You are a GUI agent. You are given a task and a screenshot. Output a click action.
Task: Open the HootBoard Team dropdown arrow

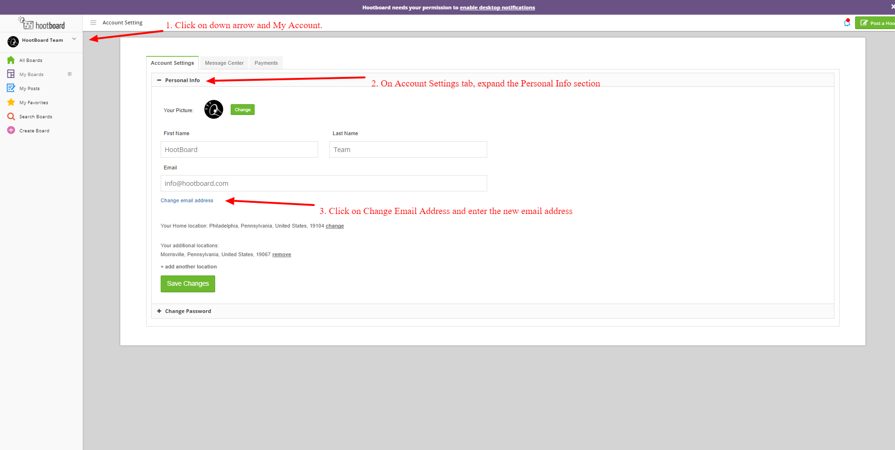point(74,39)
